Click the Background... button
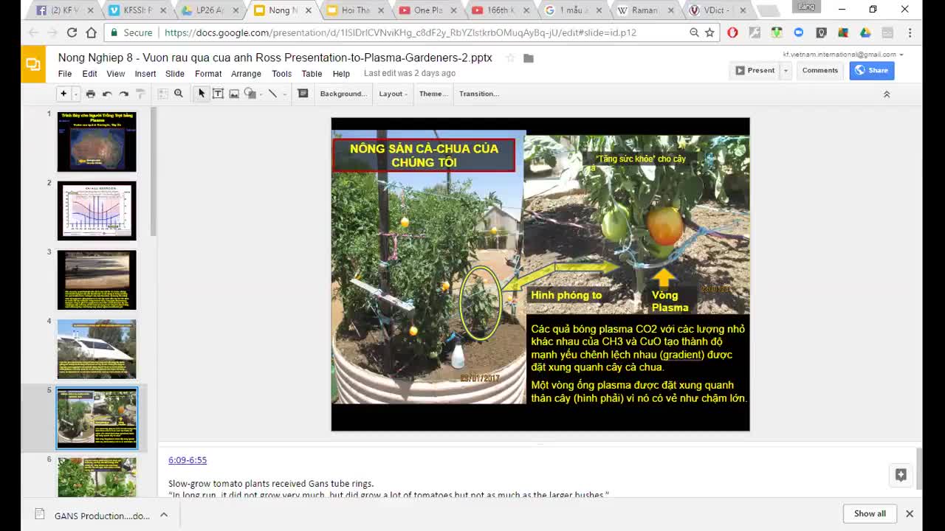 point(343,94)
